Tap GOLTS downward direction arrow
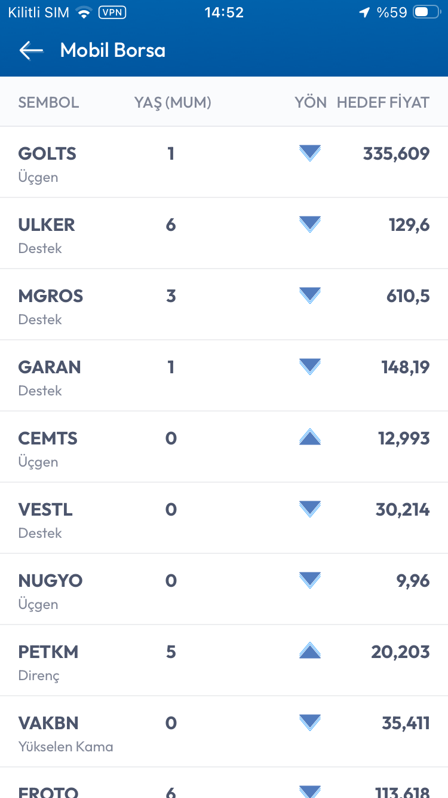The image size is (448, 798). tap(309, 154)
